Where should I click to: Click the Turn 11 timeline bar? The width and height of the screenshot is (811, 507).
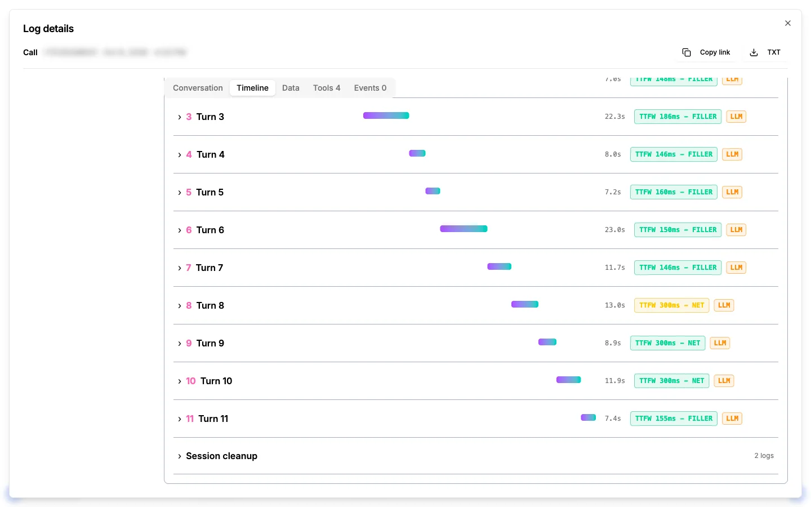[x=589, y=417]
